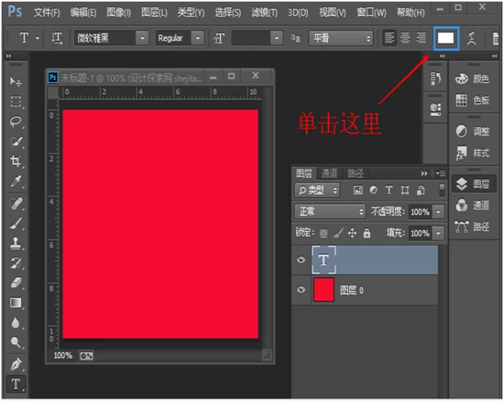Right align the text
Screen dimensions: 504x402
pos(420,38)
